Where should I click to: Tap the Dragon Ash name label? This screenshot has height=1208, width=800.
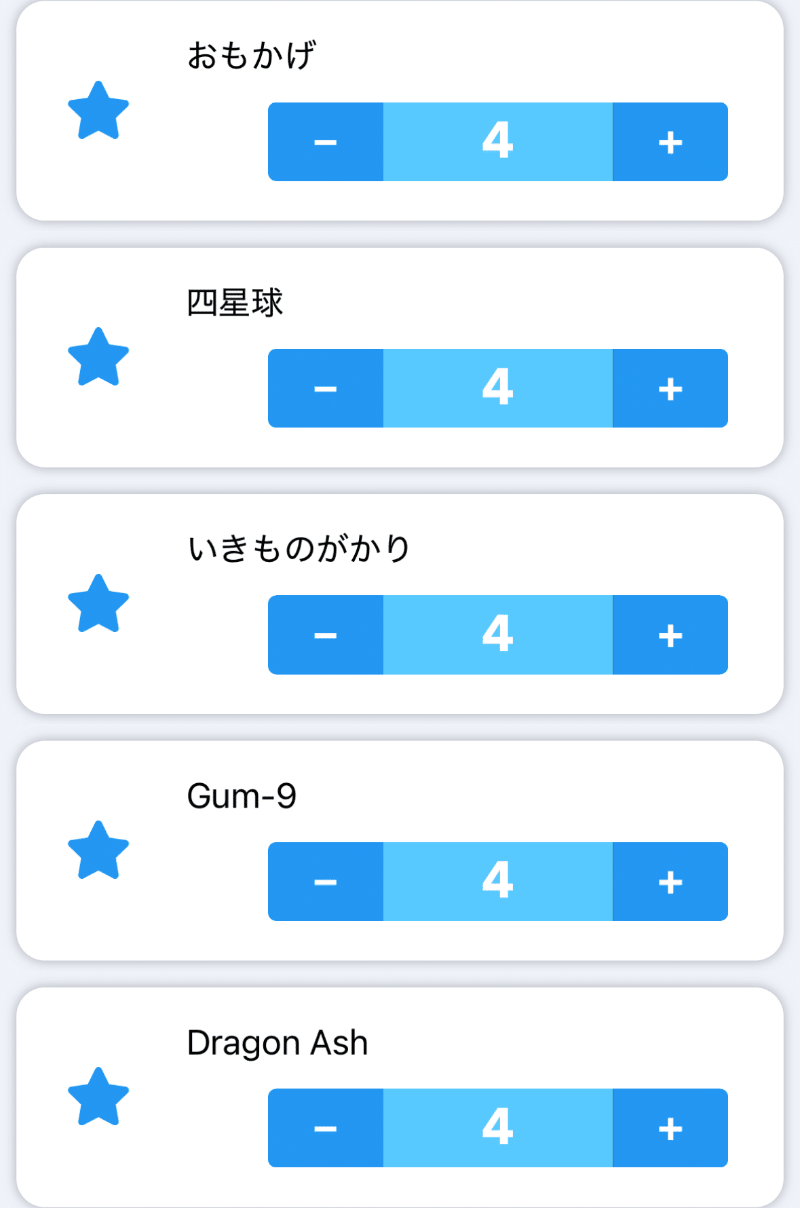[x=278, y=1043]
